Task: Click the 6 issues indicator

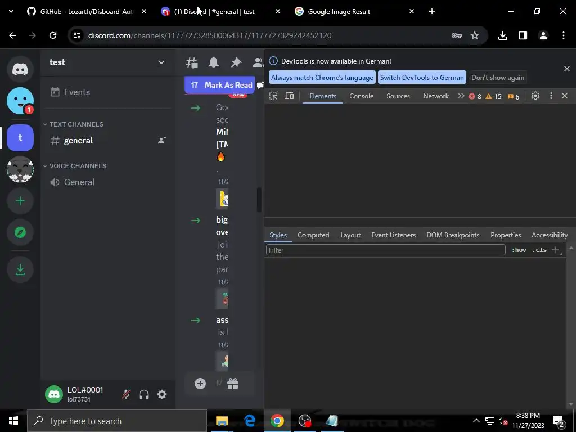Action: 514,97
